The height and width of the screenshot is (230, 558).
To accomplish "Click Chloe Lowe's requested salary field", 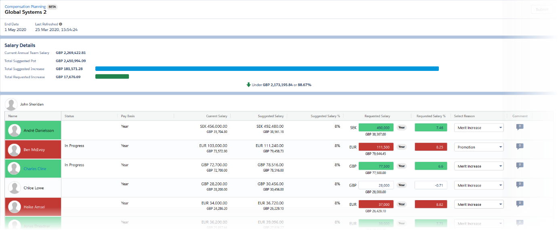I will 376,185.
